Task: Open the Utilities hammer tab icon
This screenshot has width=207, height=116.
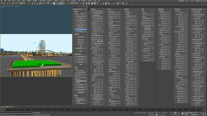Action: (x=87, y=7)
